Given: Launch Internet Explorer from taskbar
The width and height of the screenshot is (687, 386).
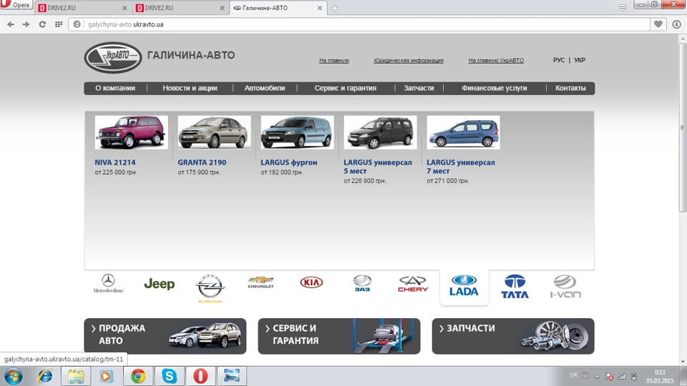Looking at the screenshot, I should point(45,377).
